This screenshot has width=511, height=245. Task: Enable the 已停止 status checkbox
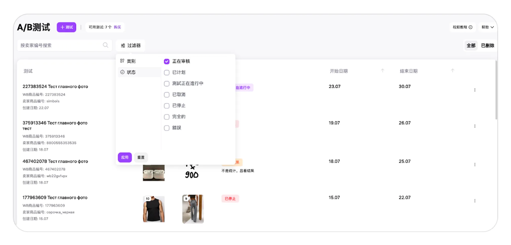pos(167,106)
